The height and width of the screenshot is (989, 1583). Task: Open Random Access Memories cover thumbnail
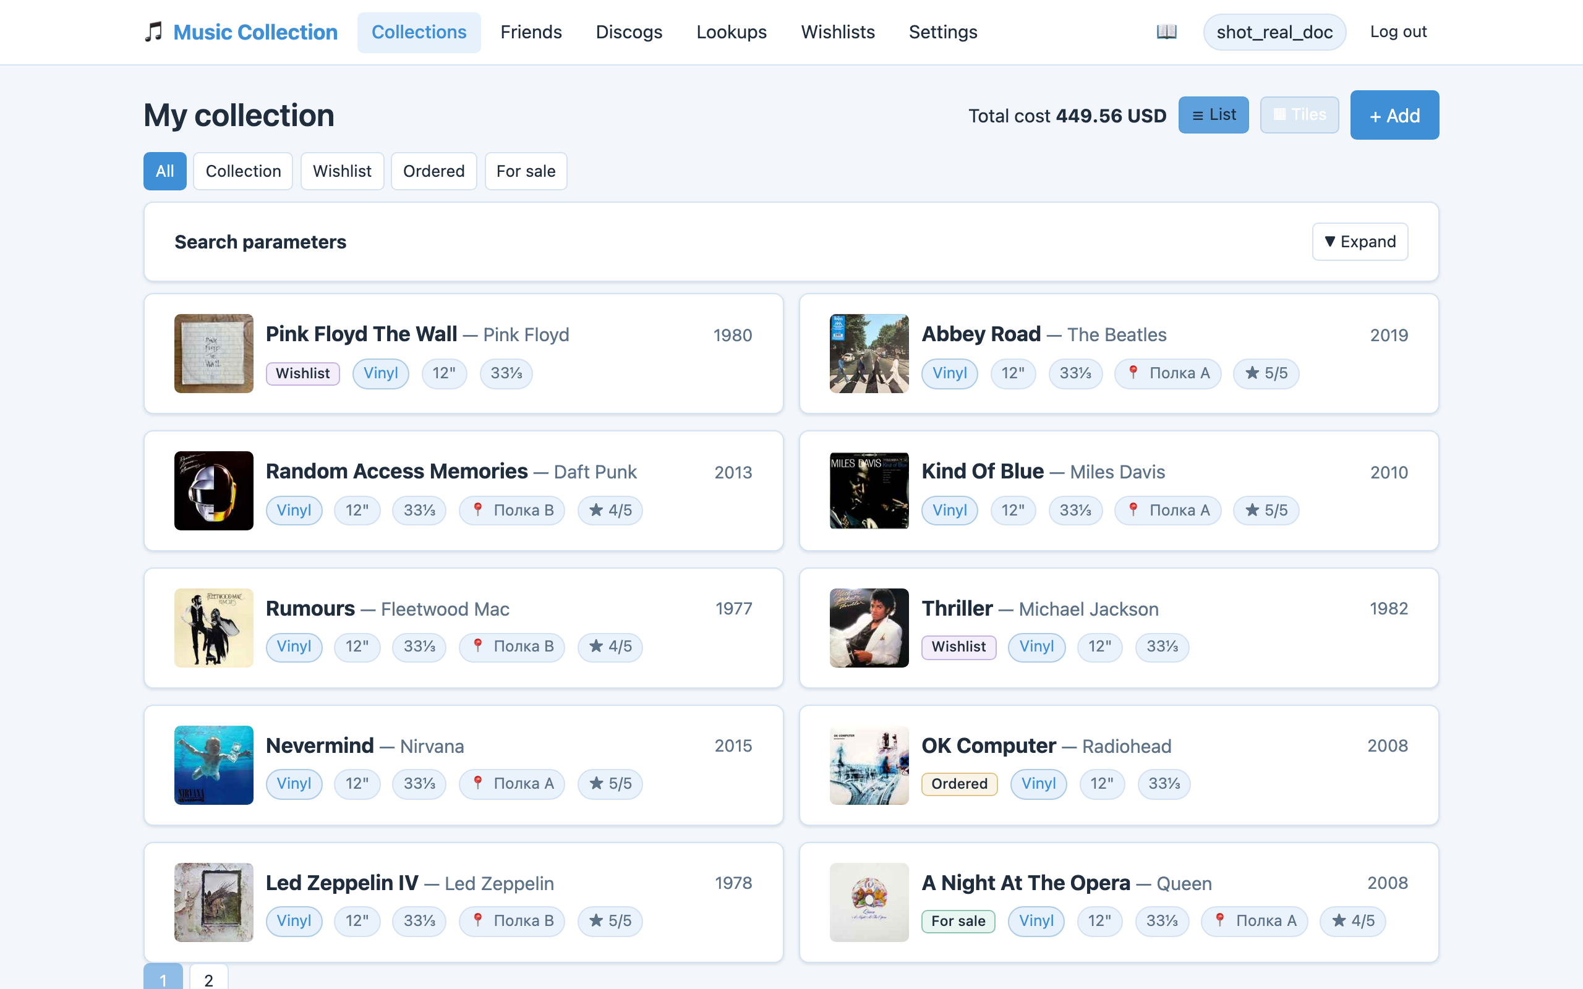(214, 491)
